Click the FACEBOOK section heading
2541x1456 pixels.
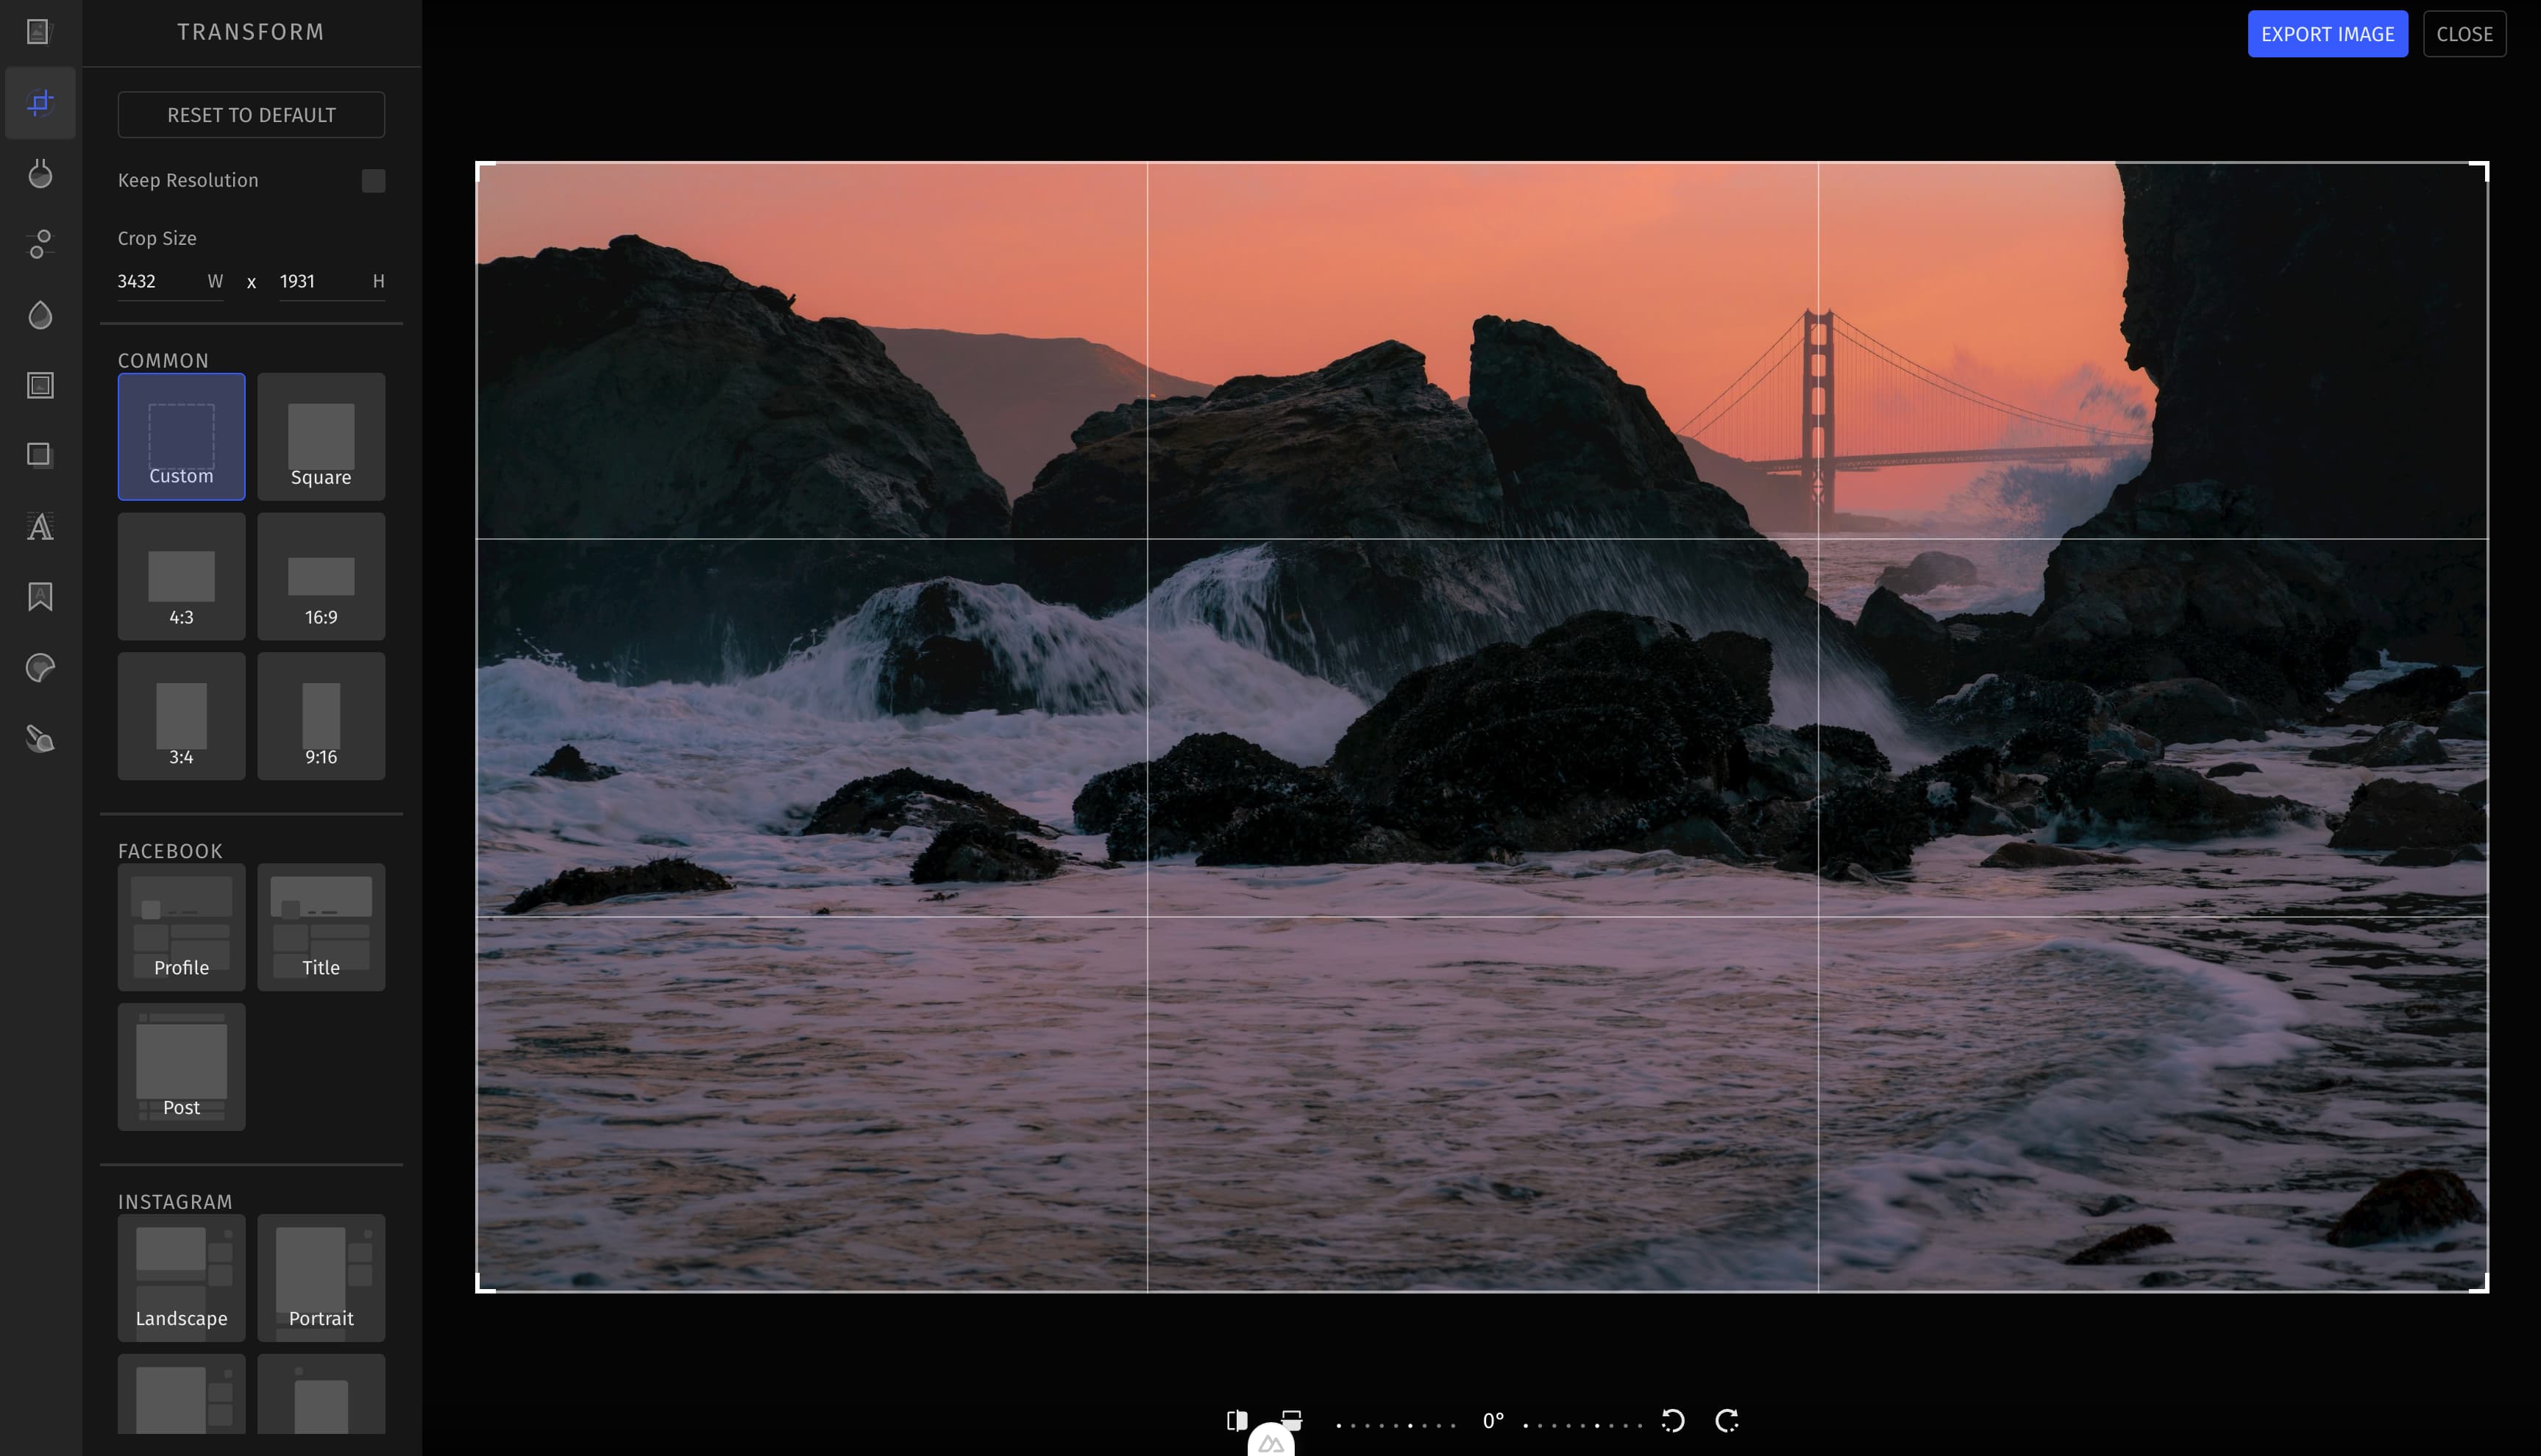[170, 851]
